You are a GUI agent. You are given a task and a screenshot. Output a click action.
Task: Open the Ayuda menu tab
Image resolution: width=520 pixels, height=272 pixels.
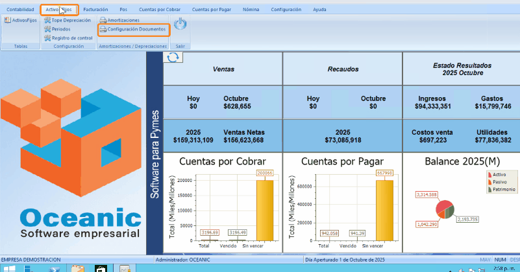pos(319,10)
